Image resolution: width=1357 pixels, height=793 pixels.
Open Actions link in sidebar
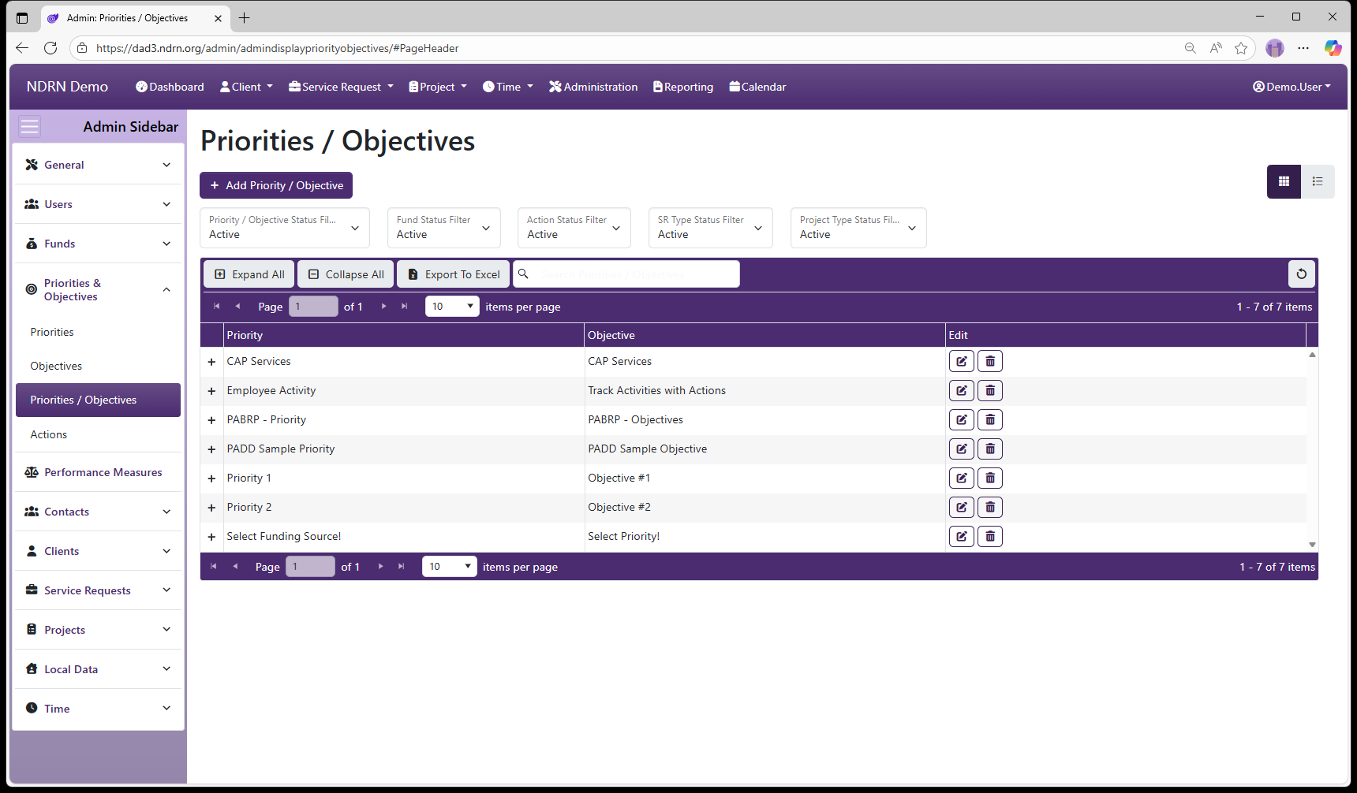click(49, 434)
